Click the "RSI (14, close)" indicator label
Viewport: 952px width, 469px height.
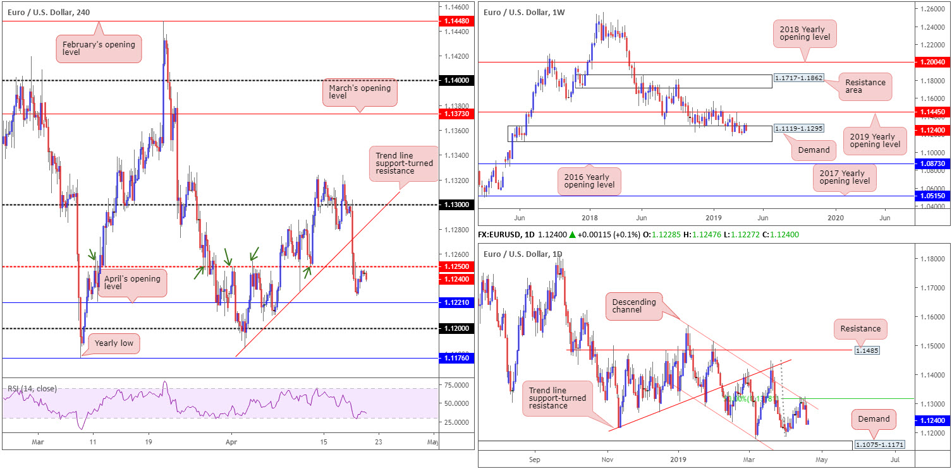[x=32, y=388]
